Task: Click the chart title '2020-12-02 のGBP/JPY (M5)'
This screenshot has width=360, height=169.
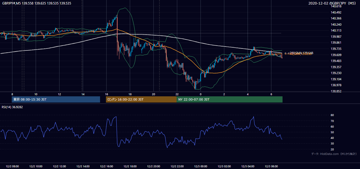Action: (x=333, y=3)
